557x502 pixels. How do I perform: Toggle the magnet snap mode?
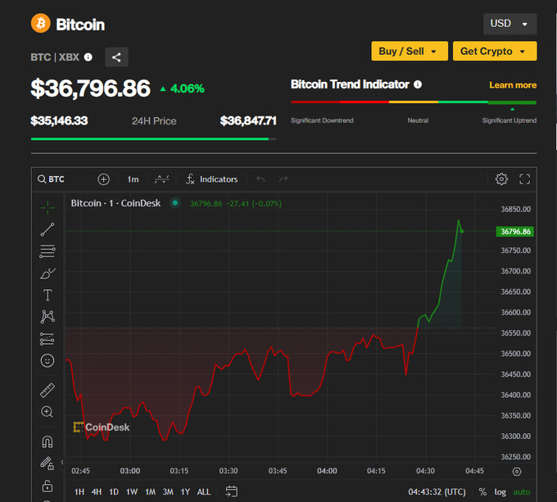pos(48,441)
